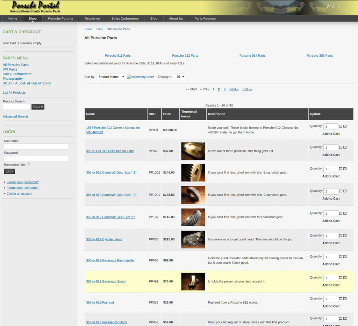Open the Blog menu item
Image resolution: width=358 pixels, height=326 pixels.
154,19
